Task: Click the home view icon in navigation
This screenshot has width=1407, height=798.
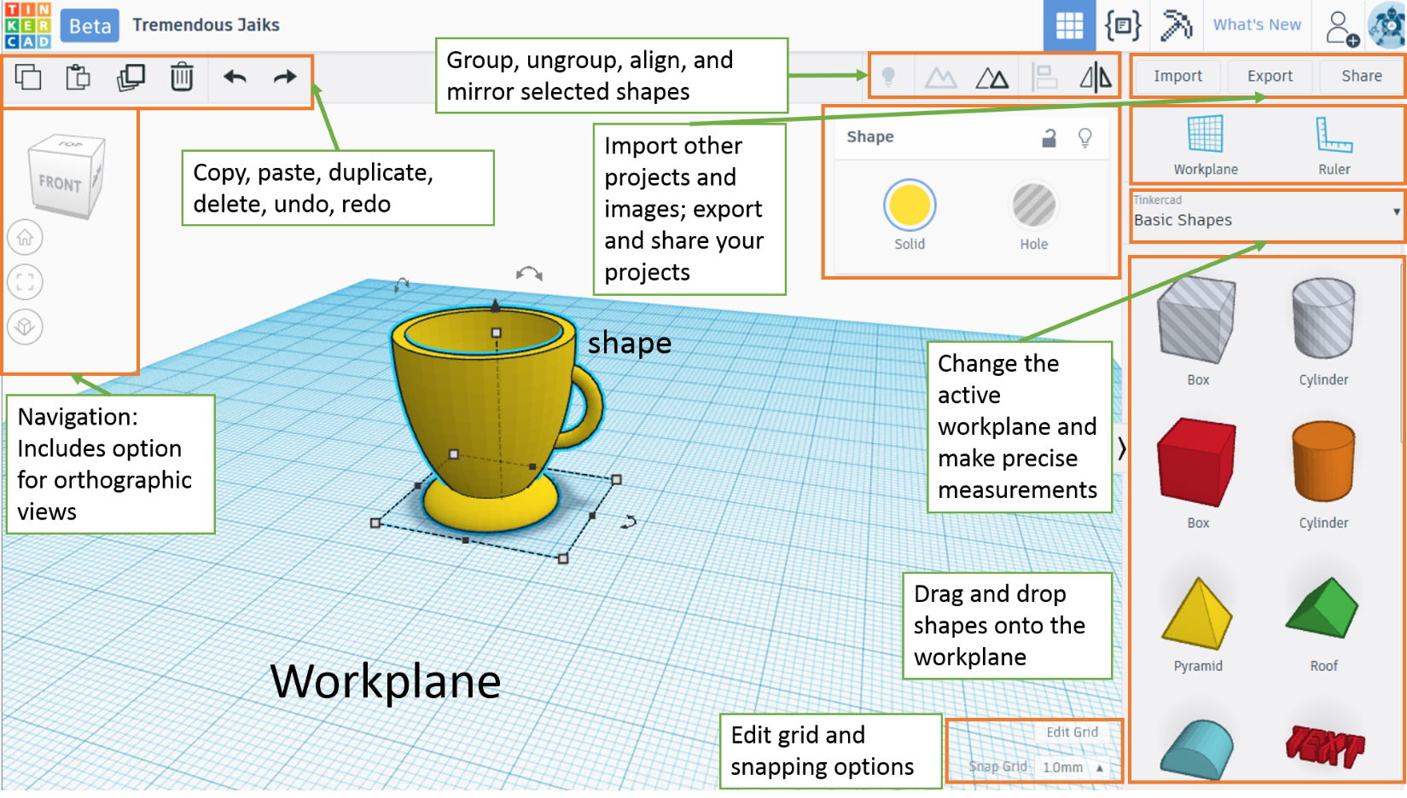Action: (x=25, y=238)
